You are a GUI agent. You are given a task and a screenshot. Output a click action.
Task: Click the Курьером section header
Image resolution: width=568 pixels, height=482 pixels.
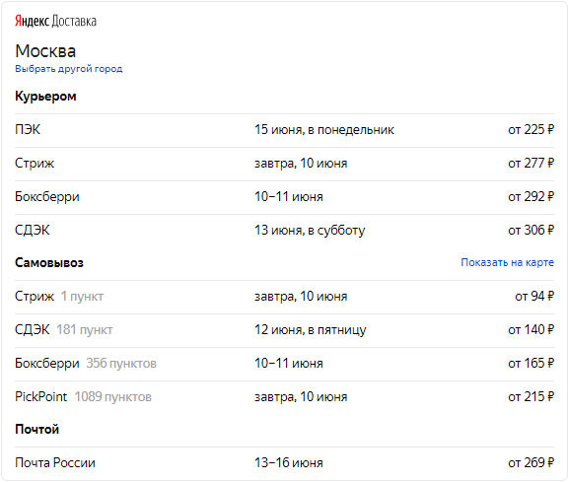[45, 97]
